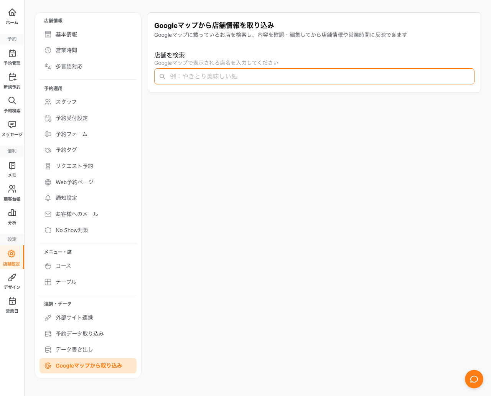Open the メッセージ speech bubble icon
Image resolution: width=491 pixels, height=396 pixels.
coord(12,125)
